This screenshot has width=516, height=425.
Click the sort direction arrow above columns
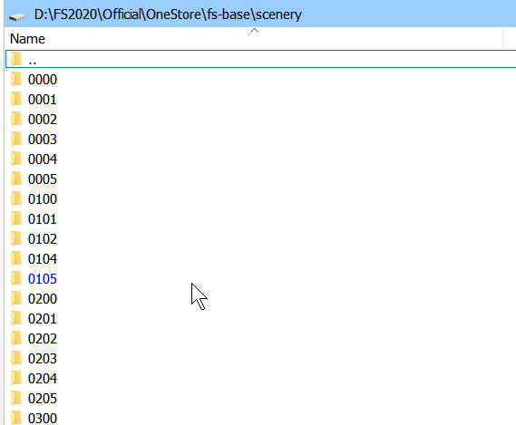254,31
